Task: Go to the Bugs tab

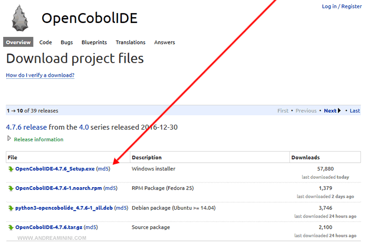Action: pyautogui.click(x=67, y=42)
